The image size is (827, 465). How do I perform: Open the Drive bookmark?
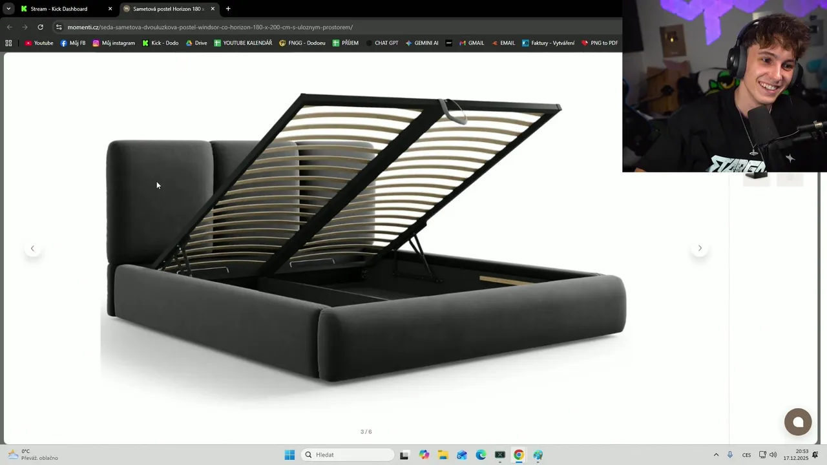[196, 43]
